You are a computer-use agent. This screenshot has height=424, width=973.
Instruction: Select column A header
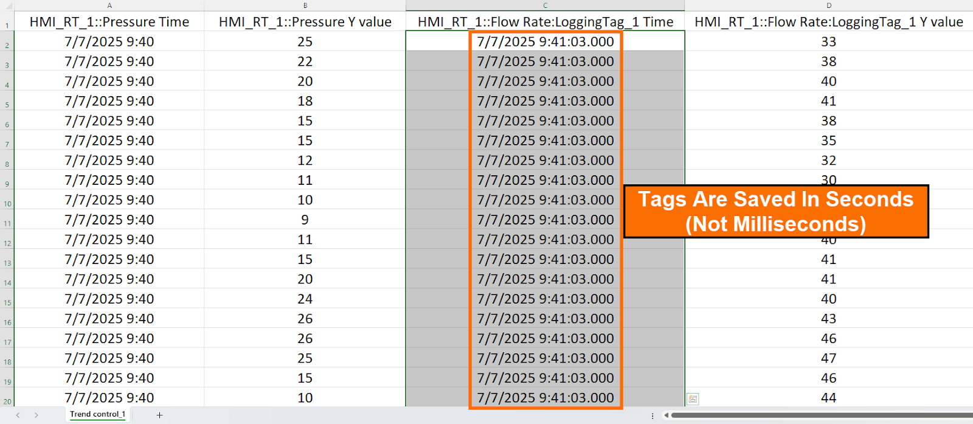tap(109, 5)
